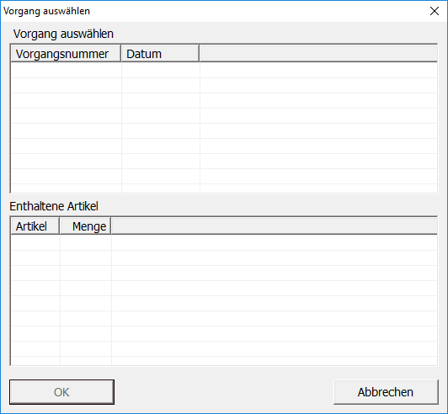Sort by Vorgangsnummer column header
The width and height of the screenshot is (448, 414).
tap(66, 53)
